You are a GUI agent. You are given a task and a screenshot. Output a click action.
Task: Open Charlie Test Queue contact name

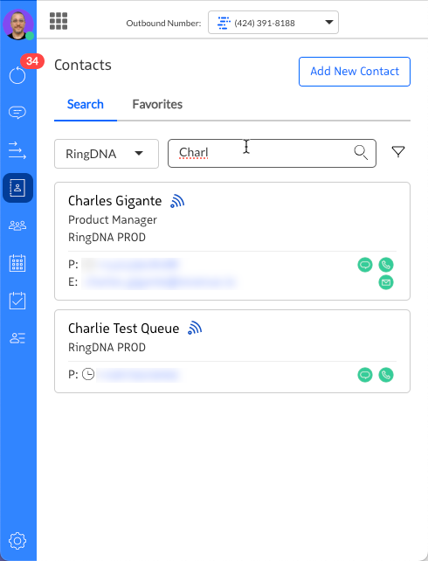(x=124, y=329)
